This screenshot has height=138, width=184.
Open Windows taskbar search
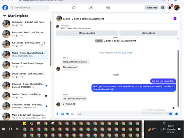click(x=10, y=129)
